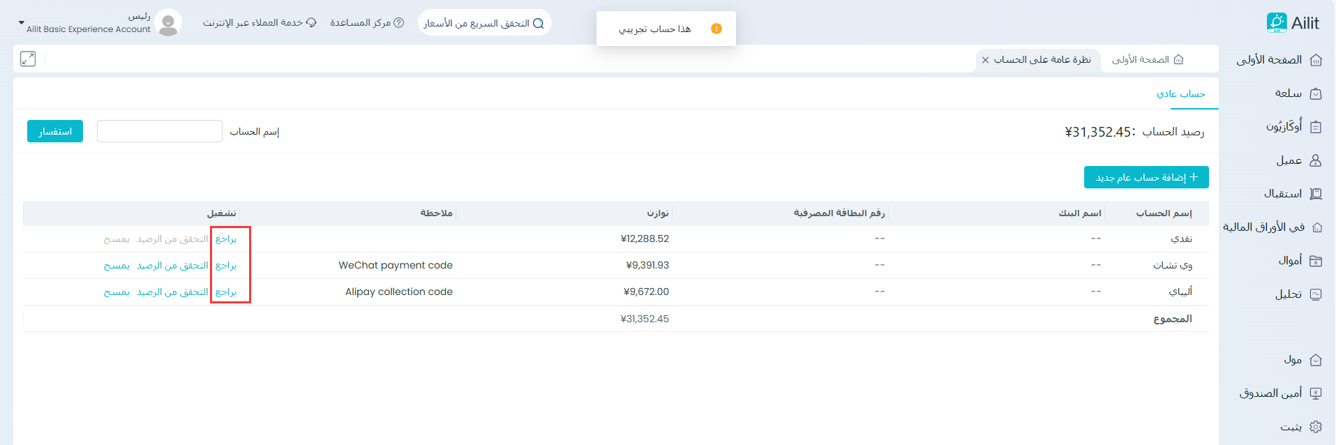Click the استفسار query button
This screenshot has width=1336, height=445.
(x=55, y=131)
